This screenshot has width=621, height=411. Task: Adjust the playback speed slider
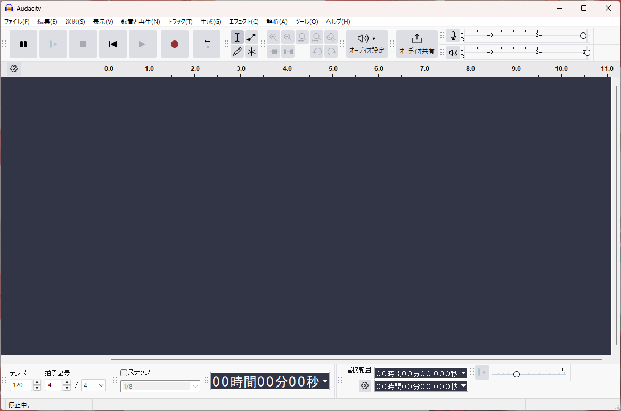[x=517, y=373]
